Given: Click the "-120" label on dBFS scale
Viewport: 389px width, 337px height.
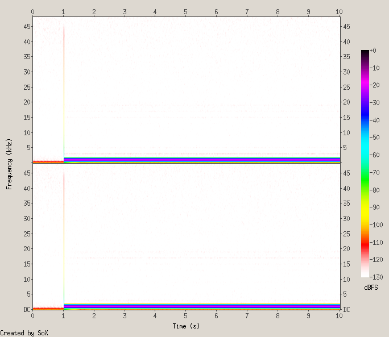Looking at the screenshot, I should pos(376,259).
